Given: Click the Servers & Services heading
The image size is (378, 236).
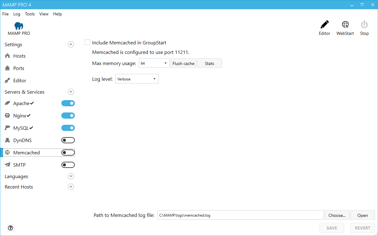Looking at the screenshot, I should point(24,92).
